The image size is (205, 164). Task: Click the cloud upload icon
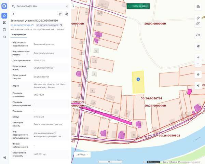[198, 35]
